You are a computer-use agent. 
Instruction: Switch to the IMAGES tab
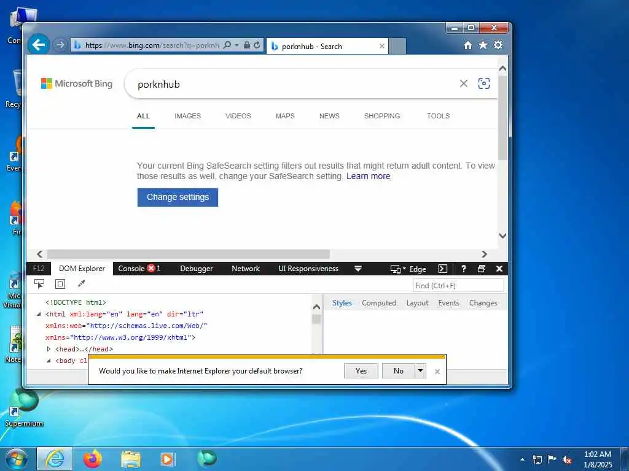tap(188, 116)
